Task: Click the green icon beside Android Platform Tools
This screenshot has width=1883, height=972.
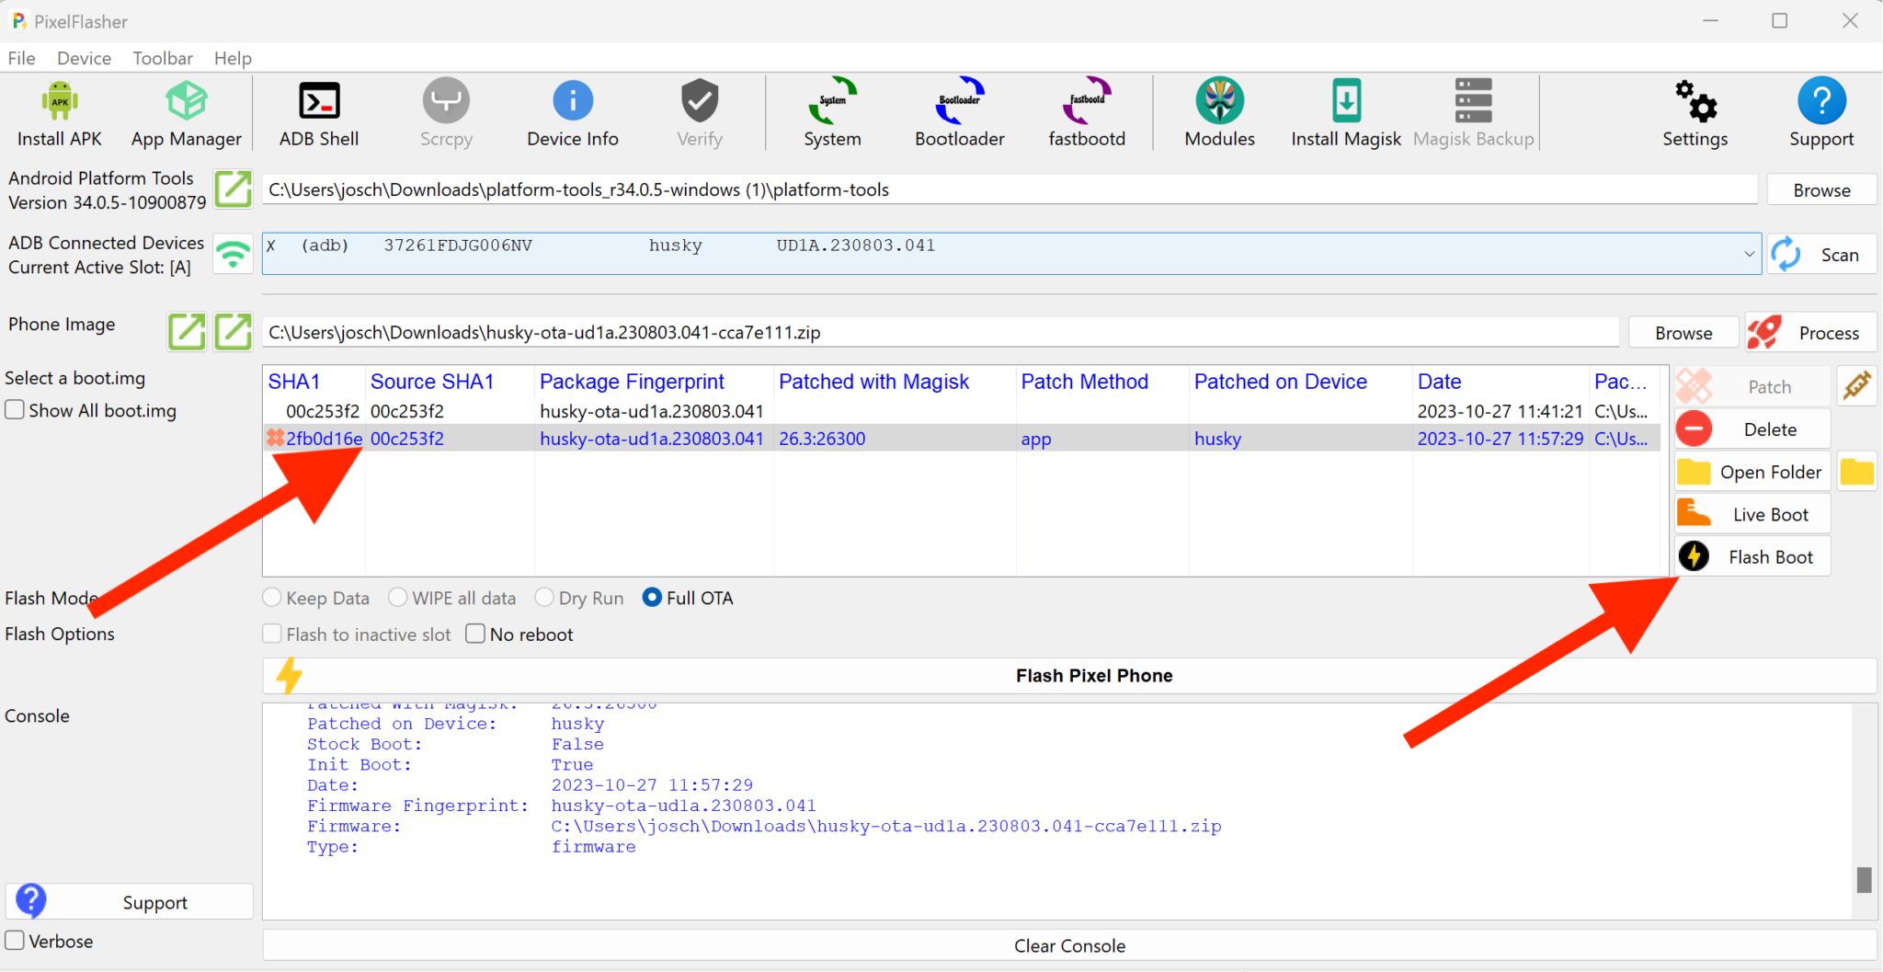Action: 233,189
